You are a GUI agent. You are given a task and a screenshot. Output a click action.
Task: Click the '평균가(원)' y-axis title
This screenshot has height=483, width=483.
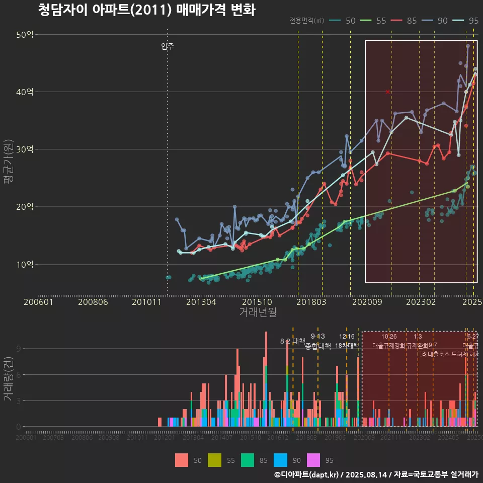click(9, 162)
